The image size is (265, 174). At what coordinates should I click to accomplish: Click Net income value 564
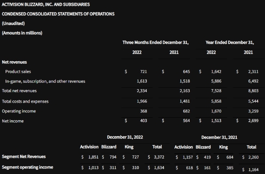tap(186, 121)
